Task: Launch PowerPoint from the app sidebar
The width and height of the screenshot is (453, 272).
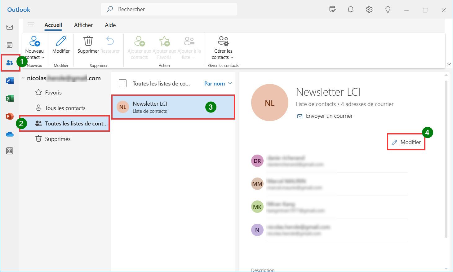Action: 10,116
